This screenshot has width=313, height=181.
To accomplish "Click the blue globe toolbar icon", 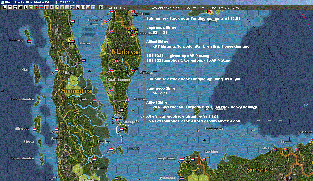I will [72, 8].
